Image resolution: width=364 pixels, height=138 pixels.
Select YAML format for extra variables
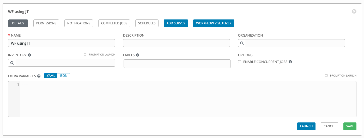click(x=51, y=76)
